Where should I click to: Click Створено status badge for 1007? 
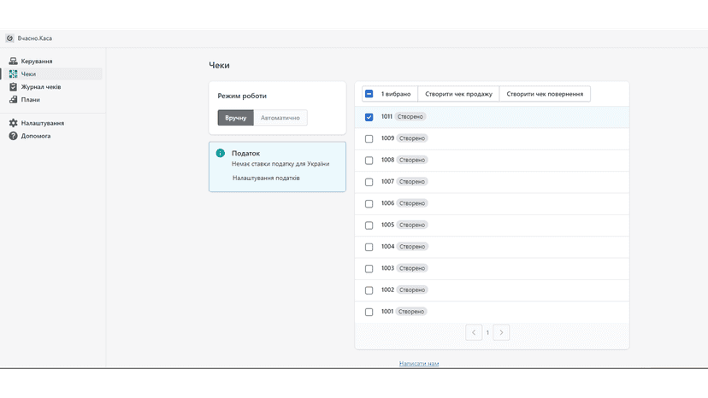click(x=412, y=181)
